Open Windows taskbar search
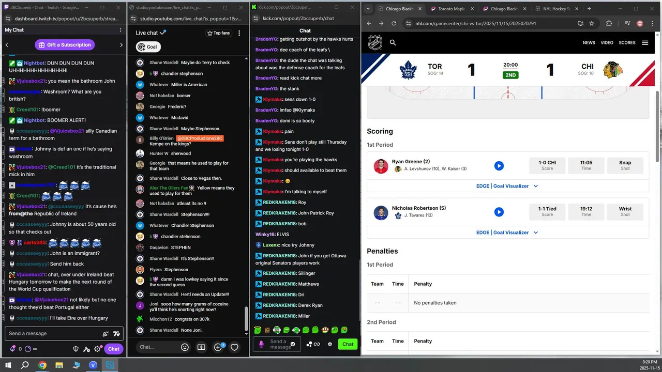662x372 pixels. (25, 365)
